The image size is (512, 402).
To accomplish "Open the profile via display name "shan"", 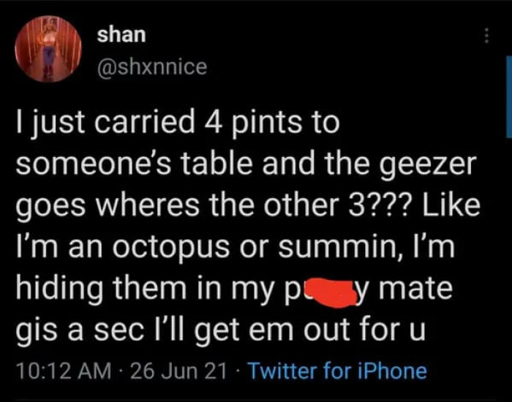I will 122,34.
